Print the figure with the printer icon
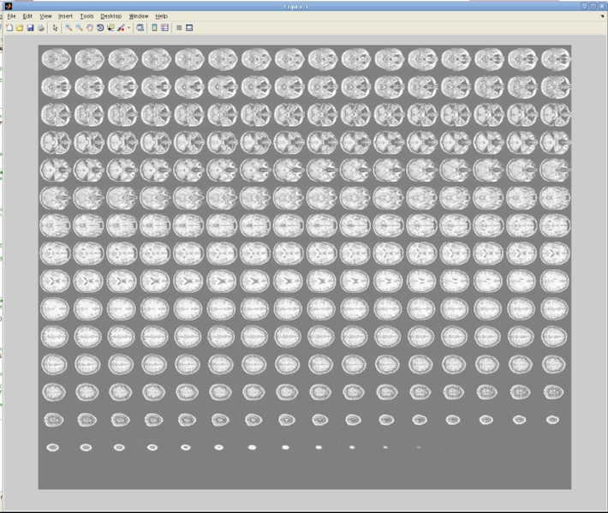608x513 pixels. pos(40,27)
